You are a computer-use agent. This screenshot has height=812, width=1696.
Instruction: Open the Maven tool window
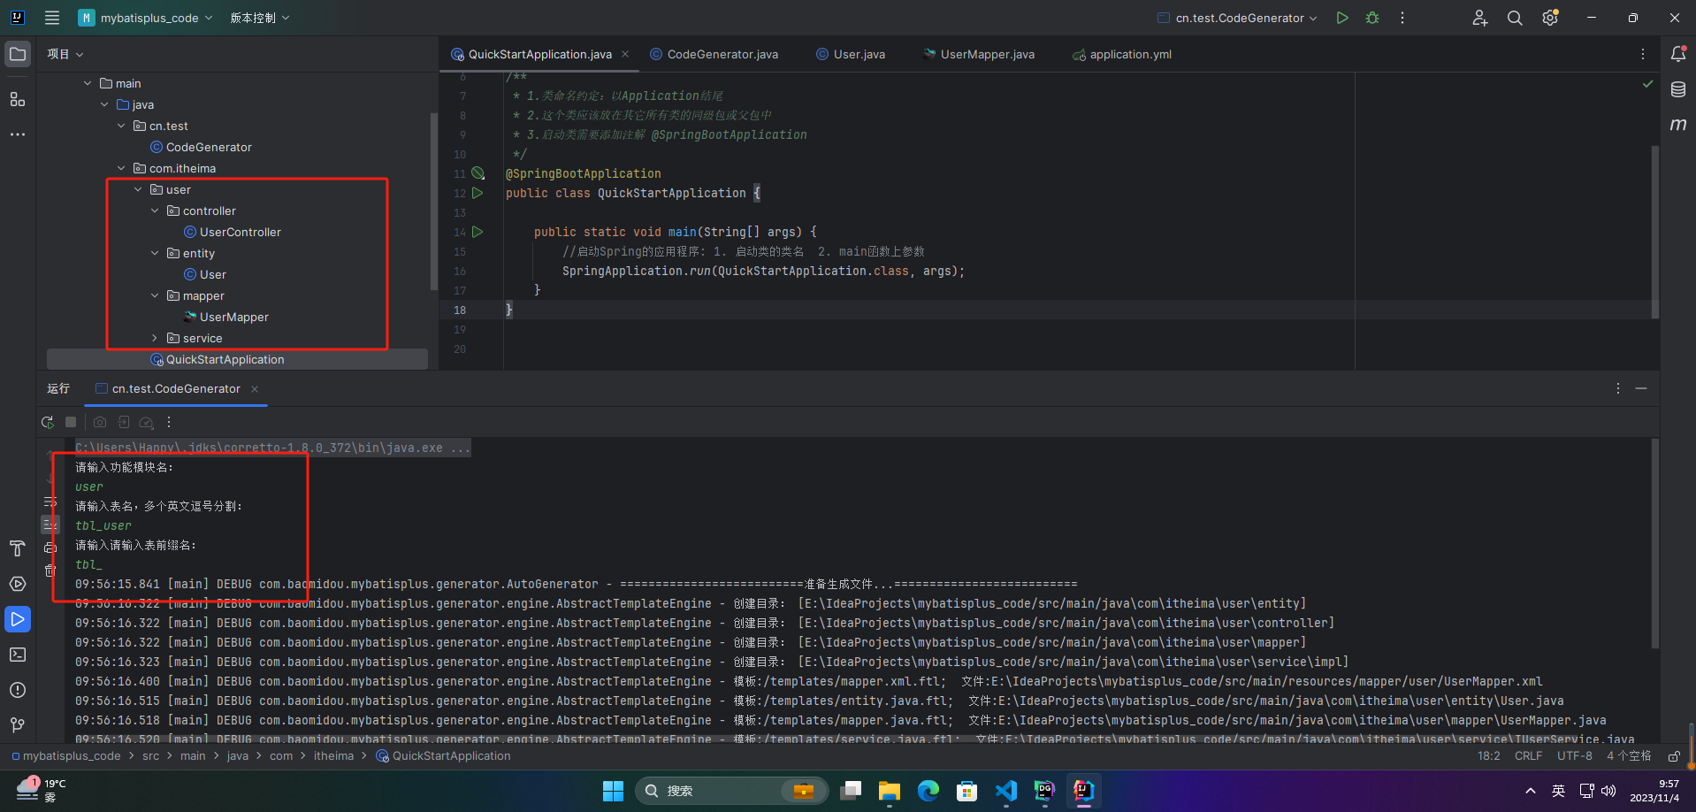tap(1677, 125)
